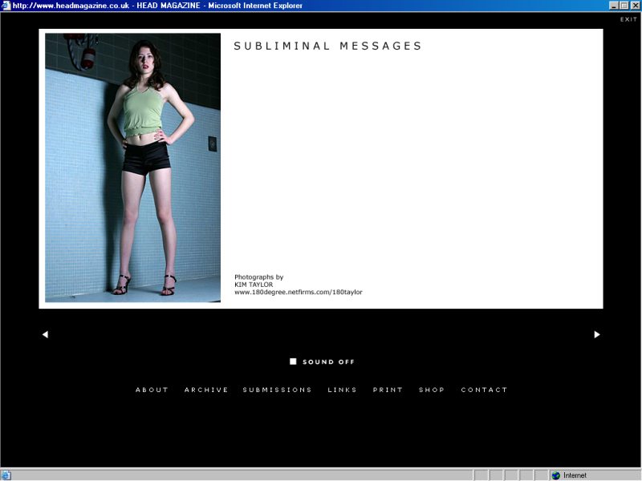Viewport: 642px width, 481px height.
Task: Click the 'Photographs by' credit text
Action: pyautogui.click(x=258, y=277)
